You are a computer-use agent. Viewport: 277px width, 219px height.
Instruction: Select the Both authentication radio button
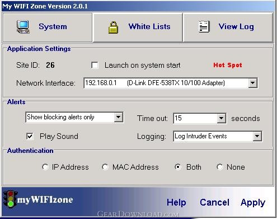click(178, 167)
